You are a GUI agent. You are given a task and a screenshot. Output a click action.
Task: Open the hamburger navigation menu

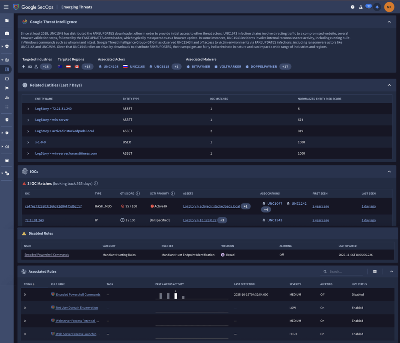click(6, 7)
